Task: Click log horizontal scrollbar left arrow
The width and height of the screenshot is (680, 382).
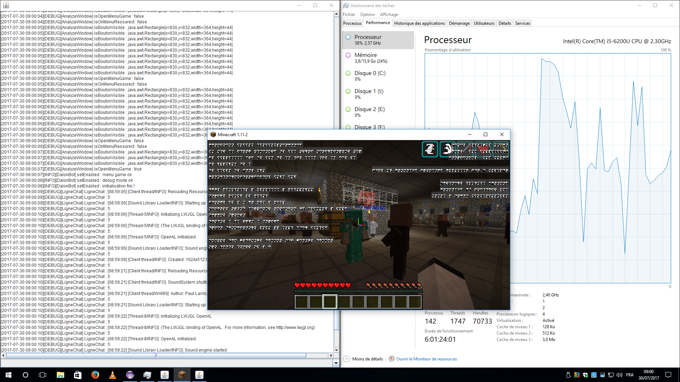Action: click(3, 355)
